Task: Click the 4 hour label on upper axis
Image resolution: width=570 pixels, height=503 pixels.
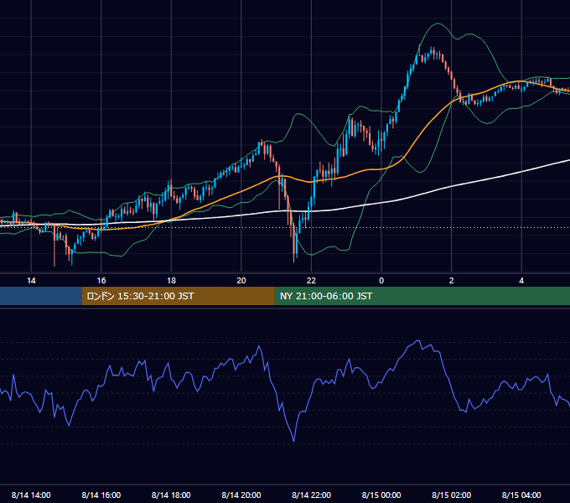Action: point(521,281)
